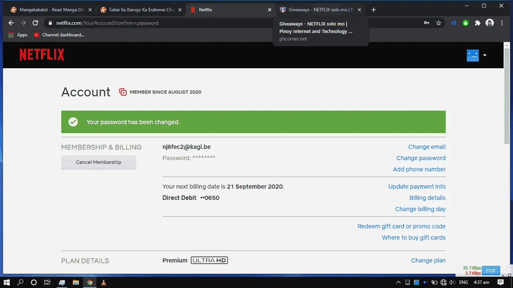The height and width of the screenshot is (288, 513).
Task: Click the STOP button on network overlay
Action: point(490,271)
